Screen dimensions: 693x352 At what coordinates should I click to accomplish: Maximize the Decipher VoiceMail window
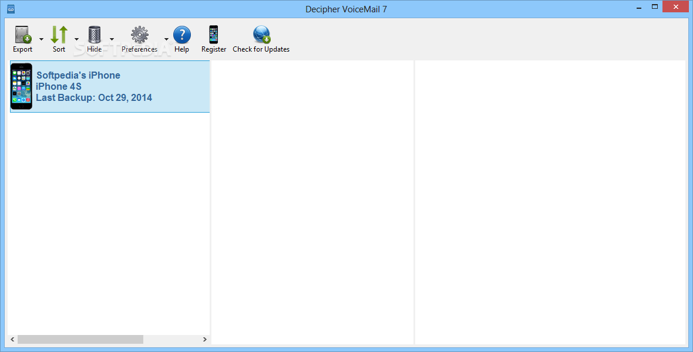[x=655, y=6]
